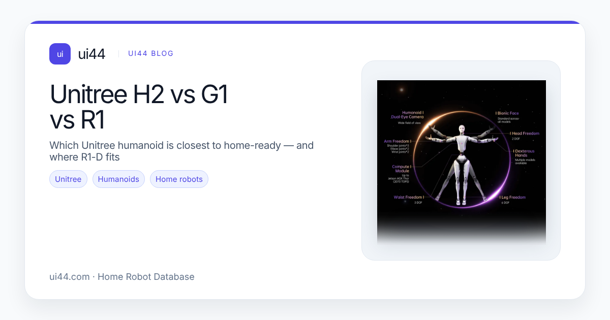
Task: Click the ui44 brand name text
Action: point(91,54)
